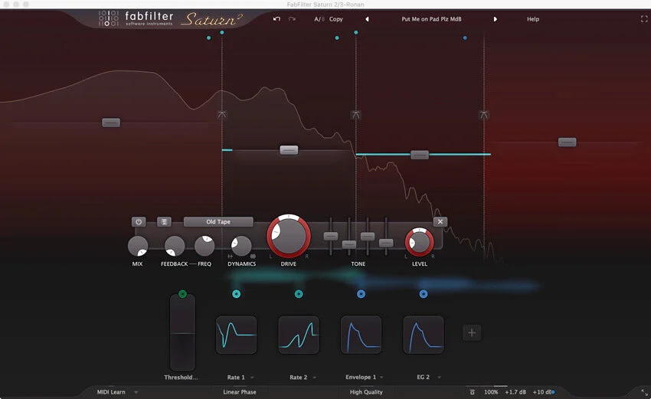Image resolution: width=651 pixels, height=399 pixels.
Task: Click the blue modulation dot near third crossover
Action: [x=465, y=38]
